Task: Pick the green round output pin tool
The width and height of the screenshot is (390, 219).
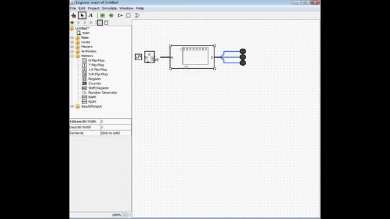Action: pos(111,15)
